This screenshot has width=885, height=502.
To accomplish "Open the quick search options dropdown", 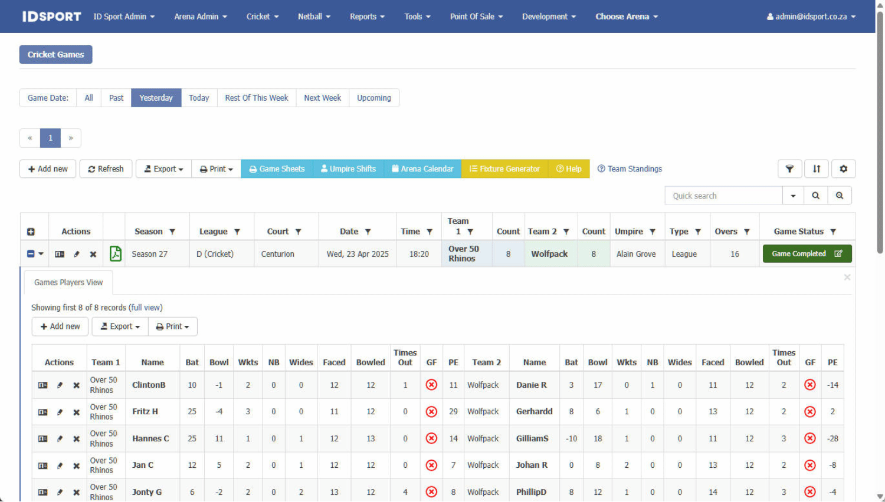I will point(793,196).
